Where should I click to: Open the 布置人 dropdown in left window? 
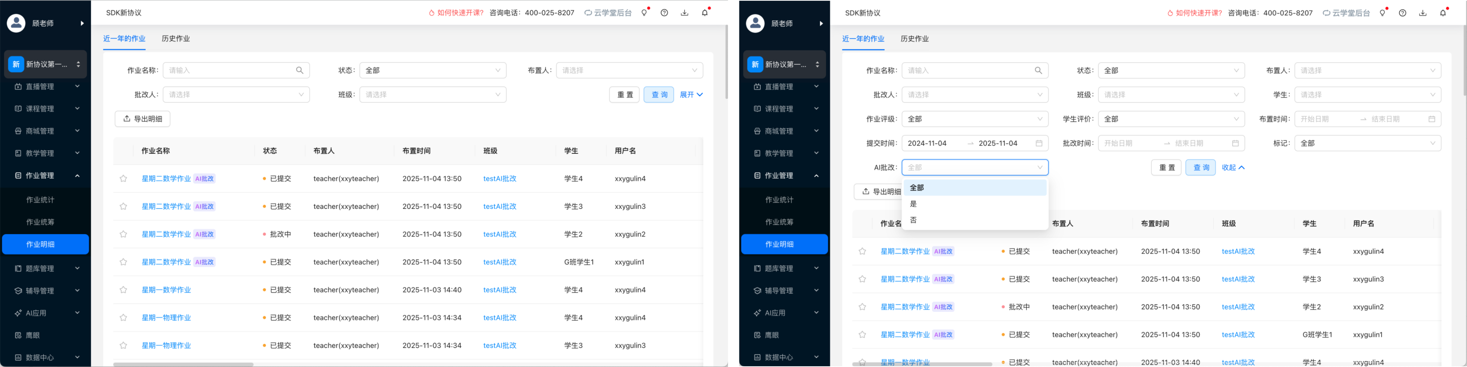(x=629, y=71)
